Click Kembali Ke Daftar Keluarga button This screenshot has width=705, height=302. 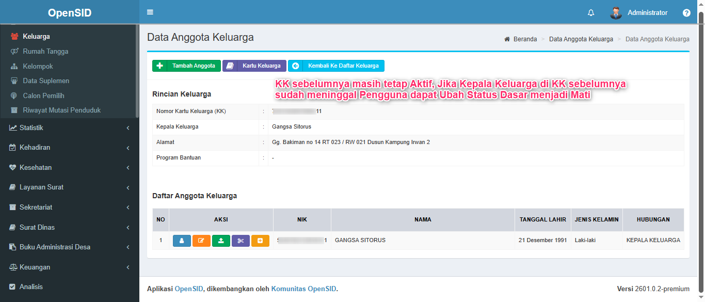click(336, 66)
